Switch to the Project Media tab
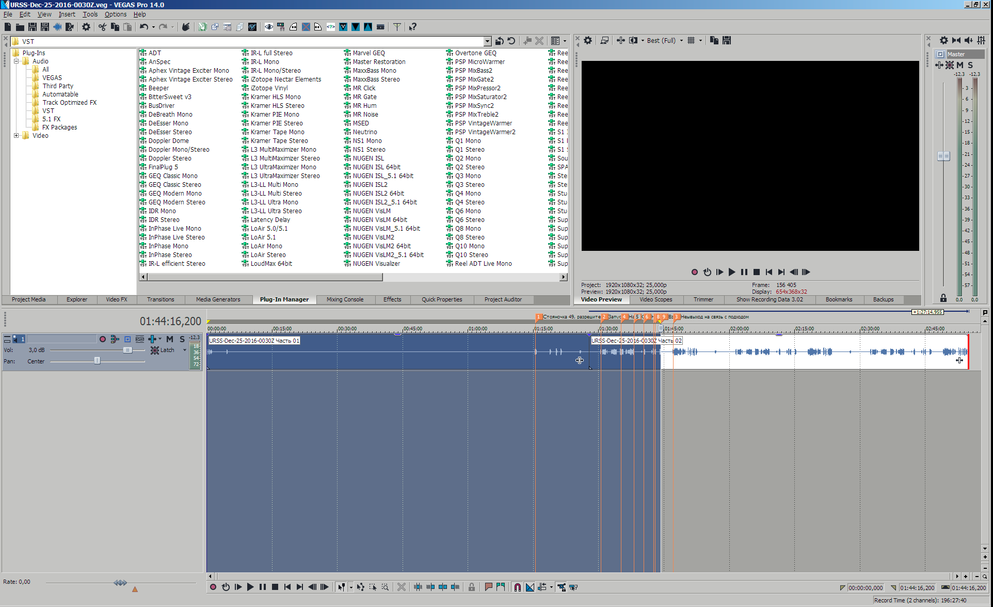Image resolution: width=993 pixels, height=607 pixels. click(28, 299)
